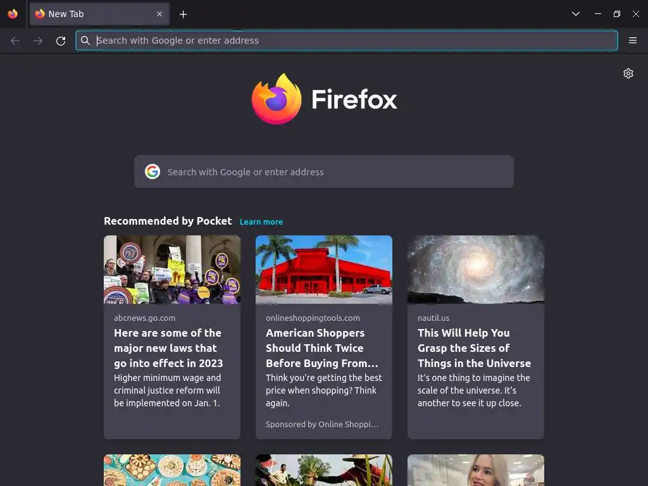Click the Google icon in search box

click(x=153, y=171)
